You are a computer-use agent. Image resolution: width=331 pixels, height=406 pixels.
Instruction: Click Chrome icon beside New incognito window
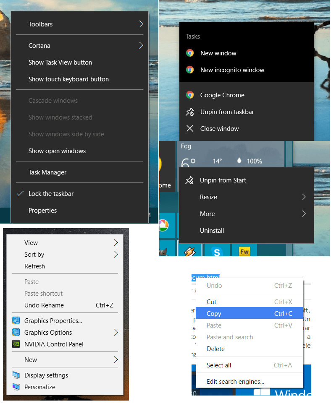pyautogui.click(x=190, y=70)
